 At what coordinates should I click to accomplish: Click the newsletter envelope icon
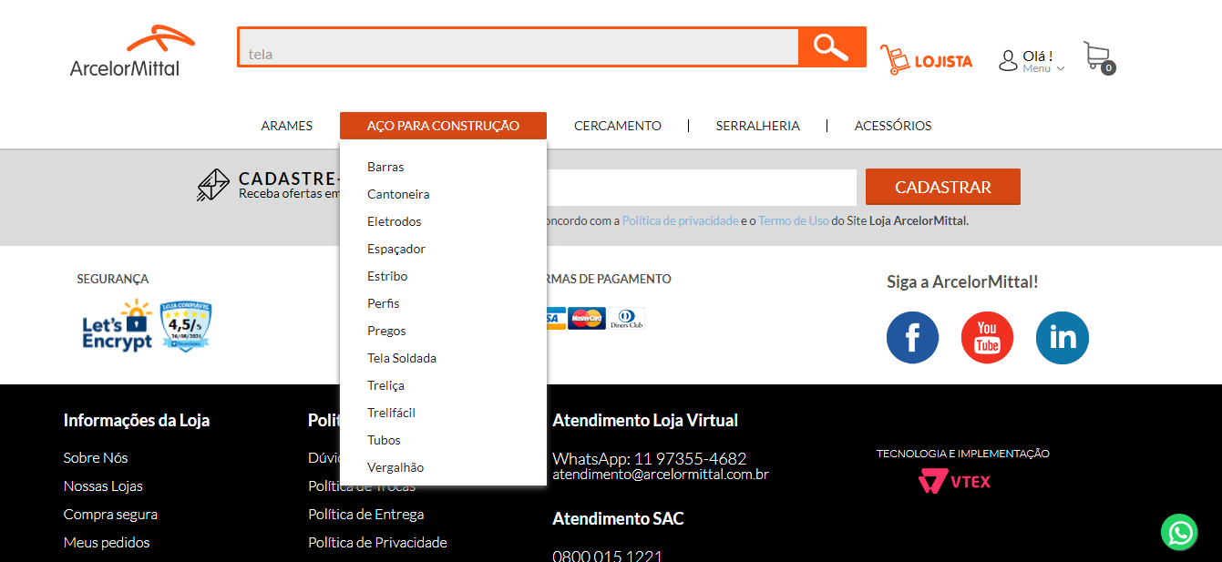click(214, 185)
